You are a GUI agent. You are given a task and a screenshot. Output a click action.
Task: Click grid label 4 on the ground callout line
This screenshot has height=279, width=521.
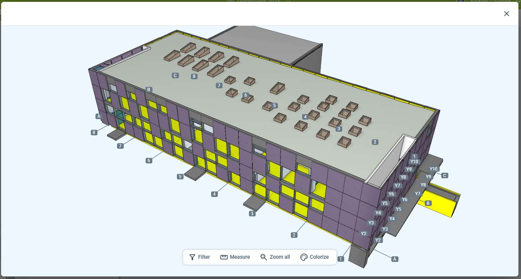[214, 194]
